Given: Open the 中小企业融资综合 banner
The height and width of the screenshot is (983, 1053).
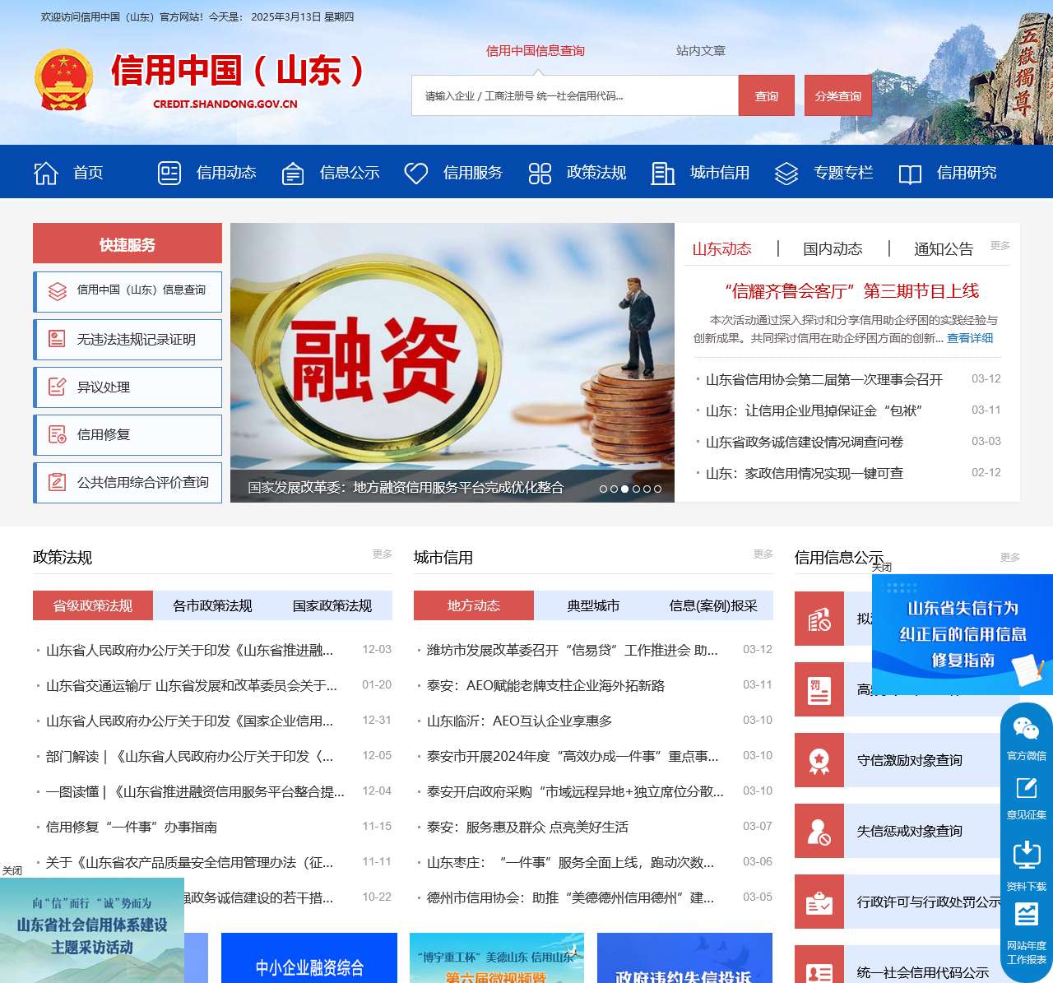Looking at the screenshot, I should (x=309, y=958).
